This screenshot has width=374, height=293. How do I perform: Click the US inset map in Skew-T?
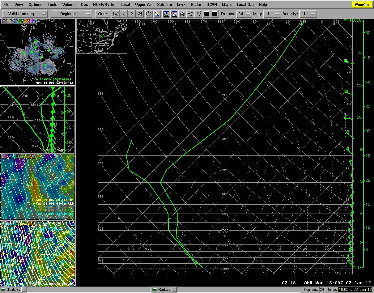tap(102, 36)
